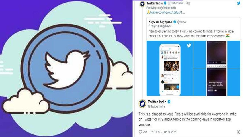Open the phone mockup image with the tiger photo
This screenshot has width=243, height=137.
170,68
